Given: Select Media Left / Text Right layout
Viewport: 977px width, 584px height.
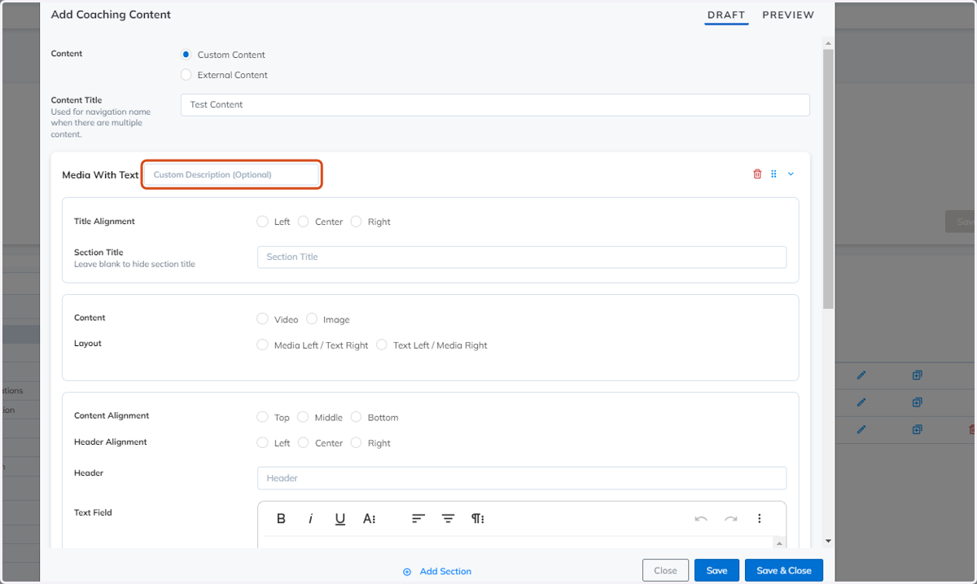Looking at the screenshot, I should 262,345.
